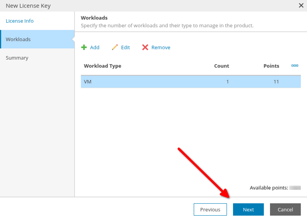Sort by Workload Type column header

click(102, 66)
